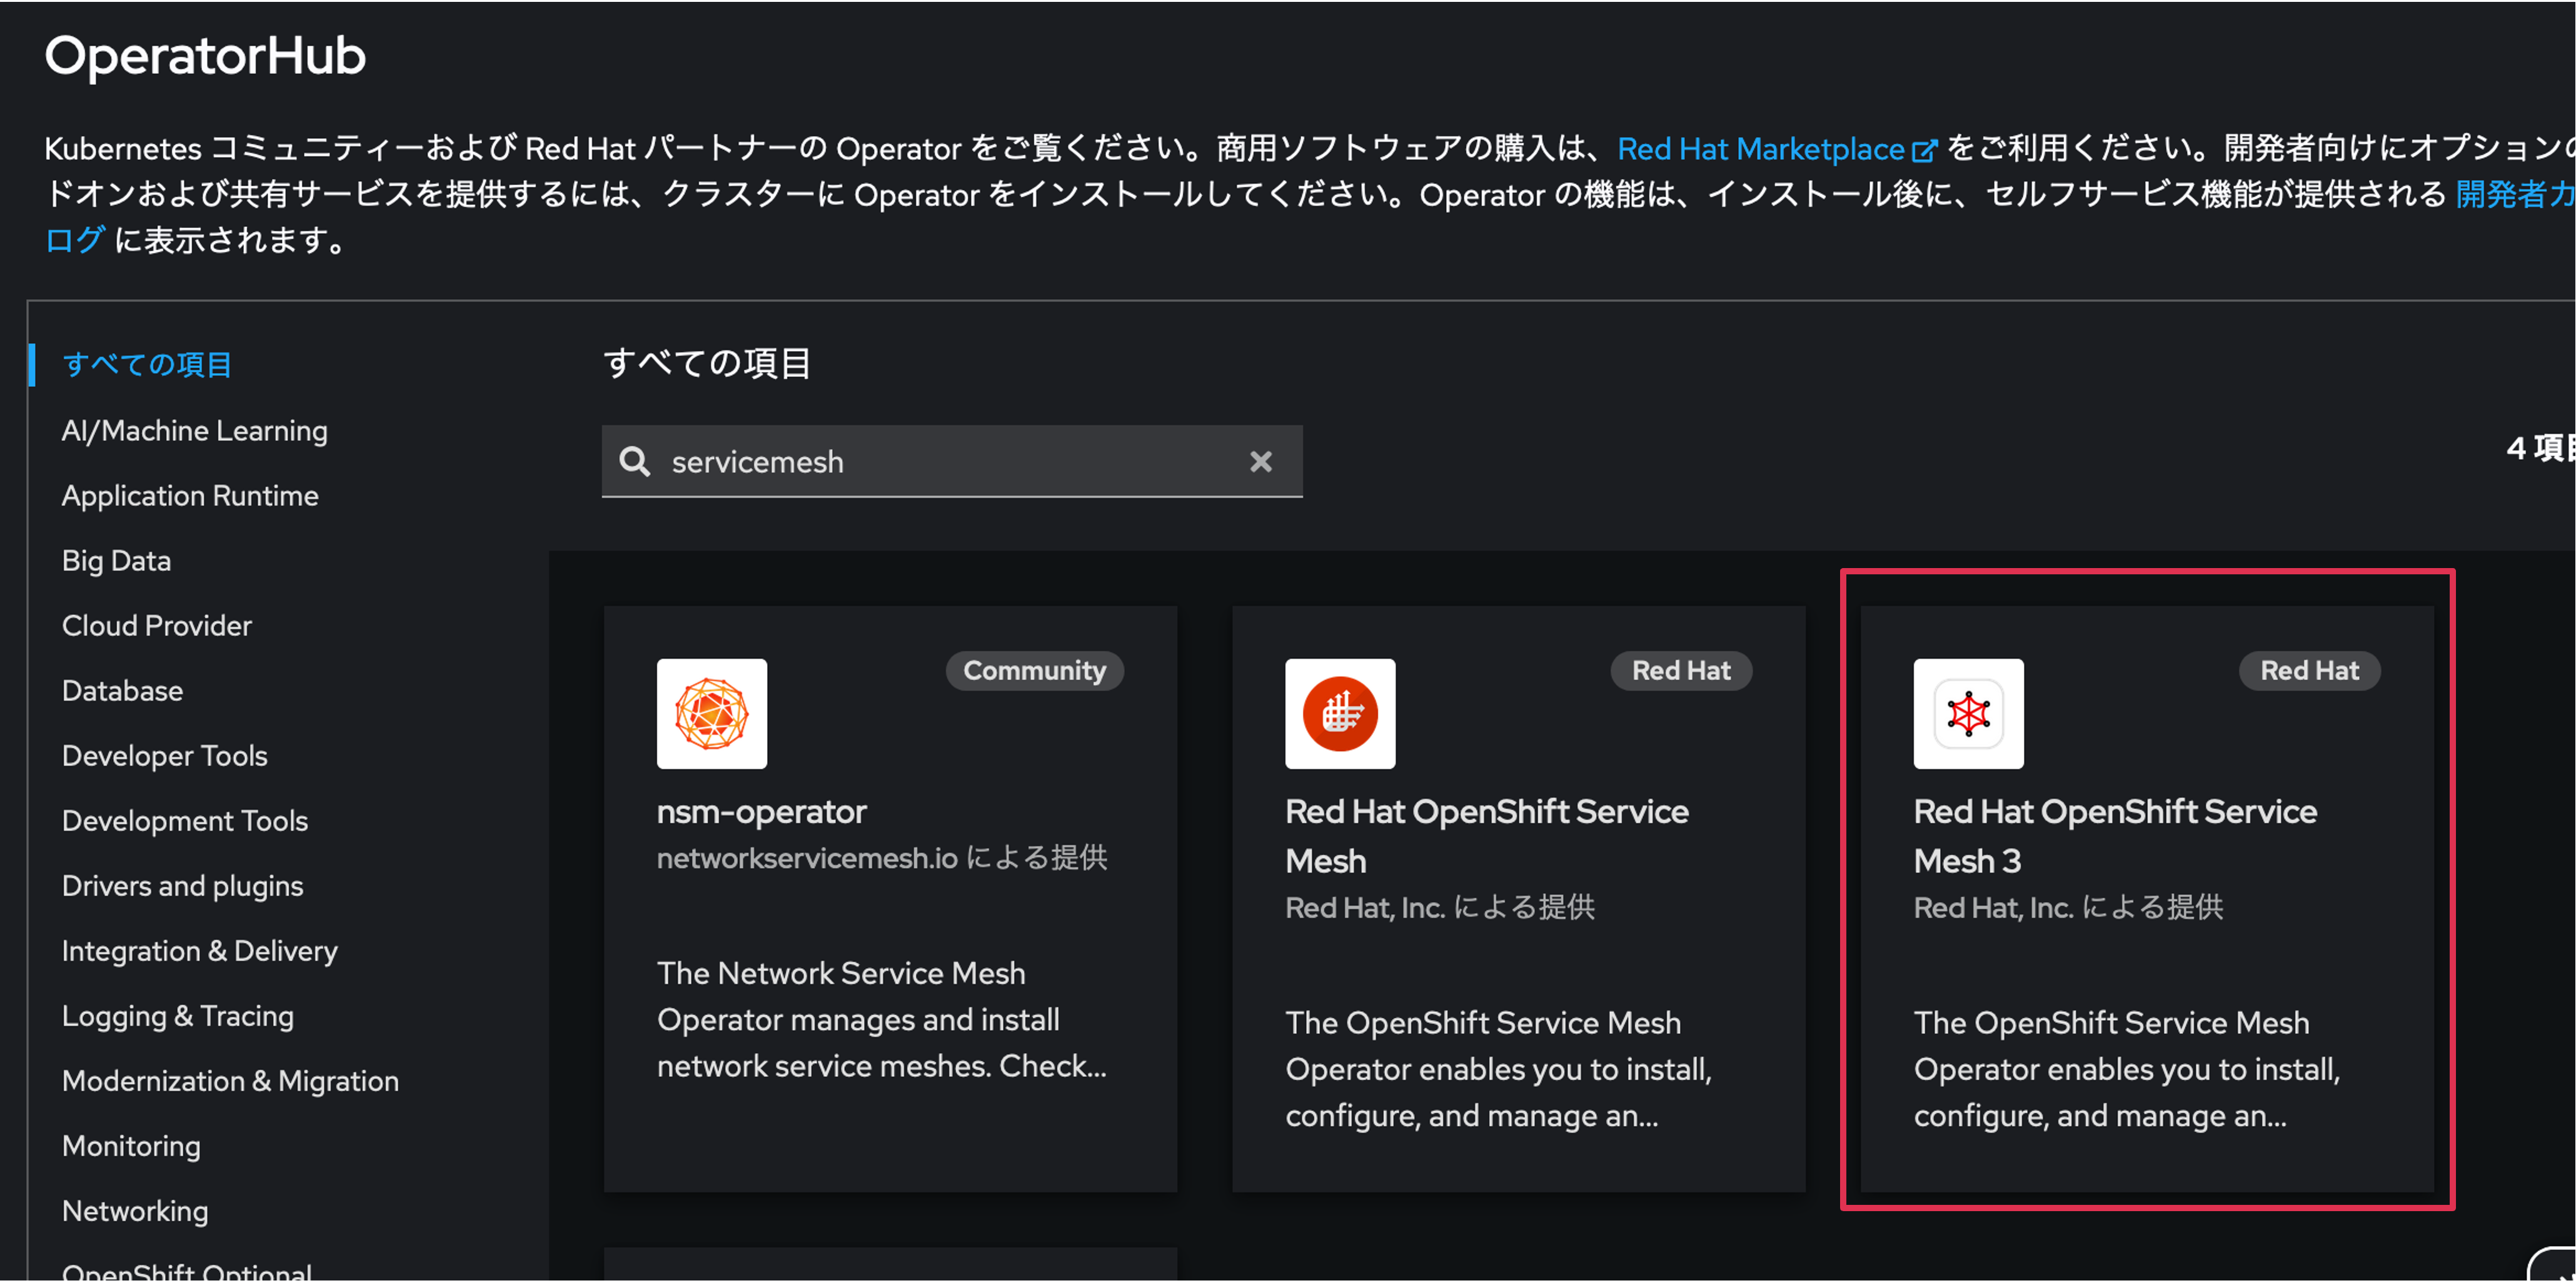Select the AI/Machine Learning category
This screenshot has width=2576, height=1283.
point(194,430)
